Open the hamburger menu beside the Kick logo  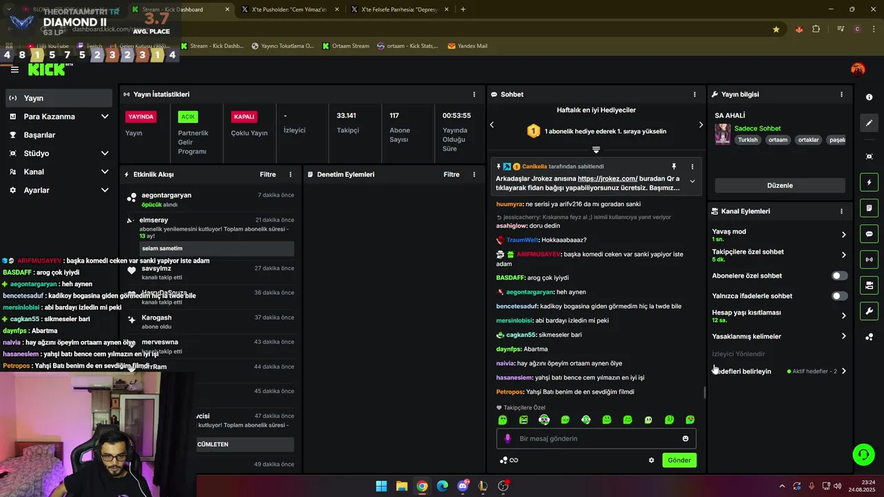click(x=15, y=70)
